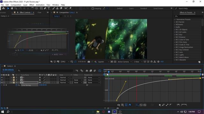Toggle the motion blur enable icon
This screenshot has height=114, width=204.
tap(95, 71)
